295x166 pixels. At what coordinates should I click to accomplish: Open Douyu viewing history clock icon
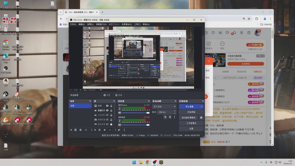tap(206, 33)
